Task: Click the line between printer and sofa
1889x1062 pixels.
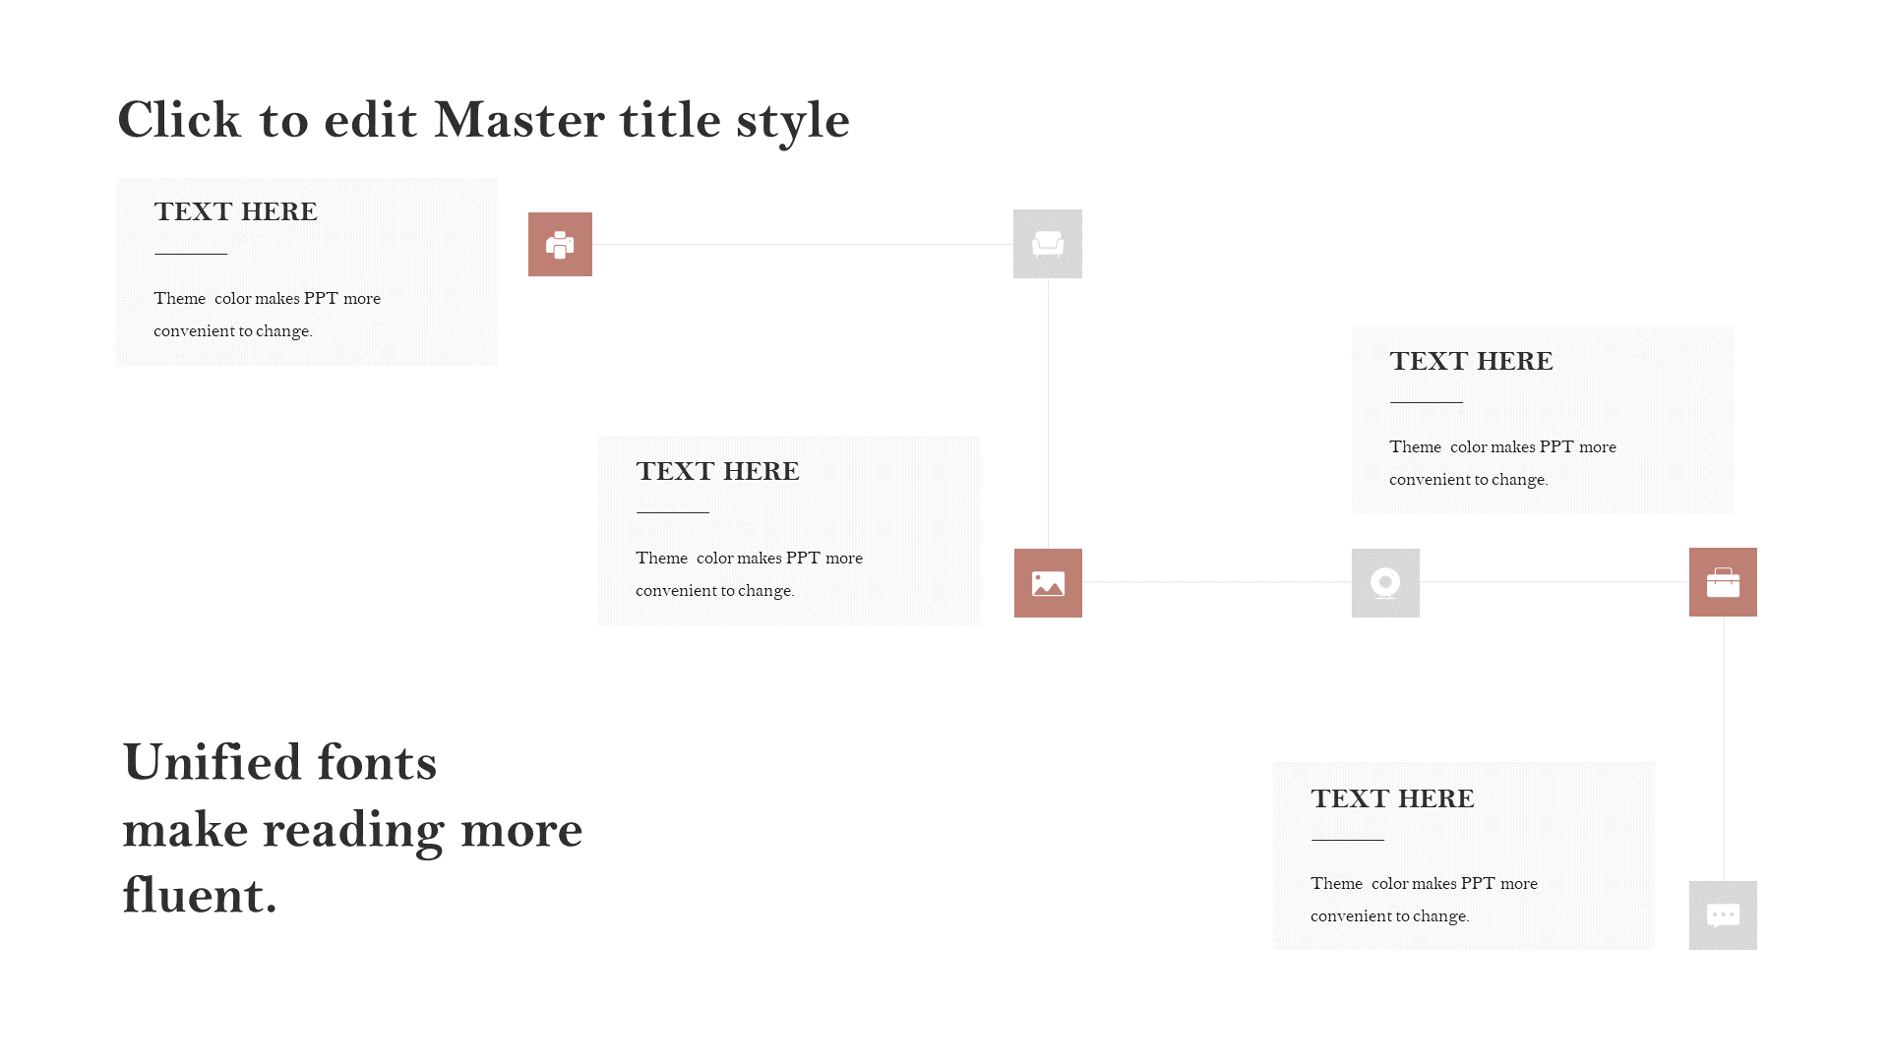Action: point(803,244)
